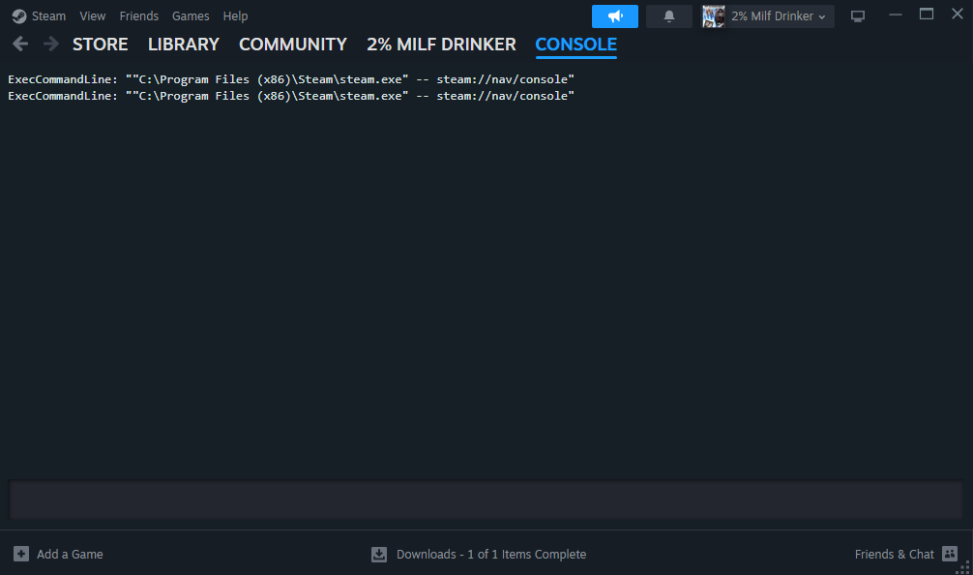Focus the console command input field
Viewport: 973px width, 575px height.
point(486,499)
